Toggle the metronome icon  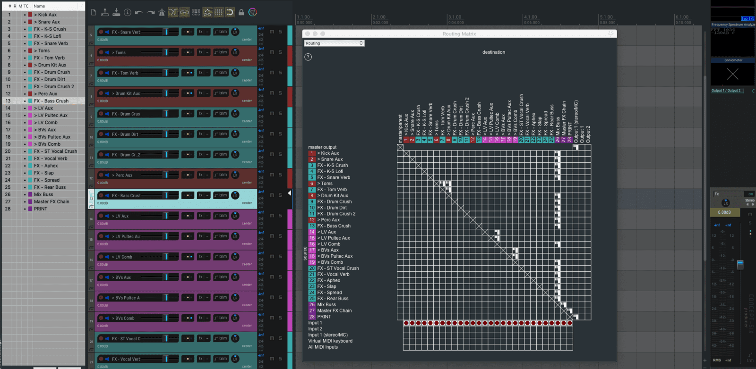[x=162, y=12]
